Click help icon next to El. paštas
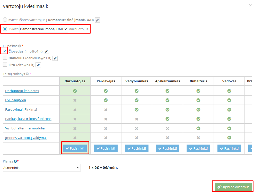This screenshot has width=254, height=193. tap(20, 46)
